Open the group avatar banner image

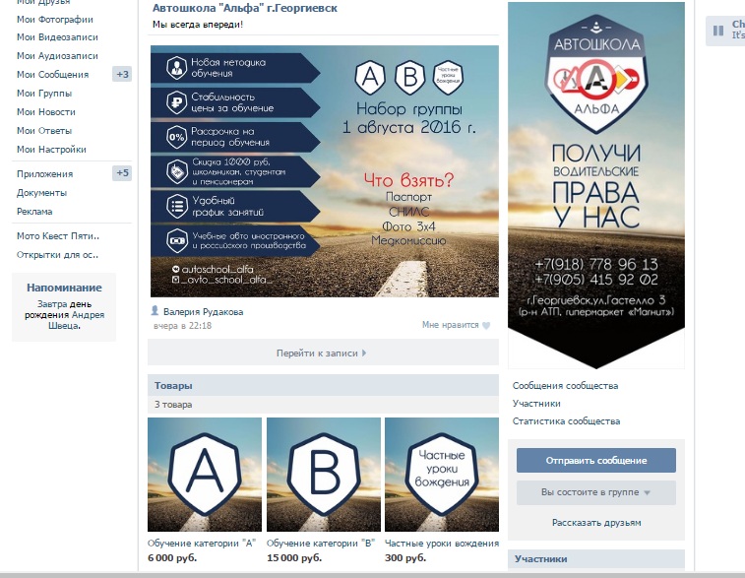[596, 185]
